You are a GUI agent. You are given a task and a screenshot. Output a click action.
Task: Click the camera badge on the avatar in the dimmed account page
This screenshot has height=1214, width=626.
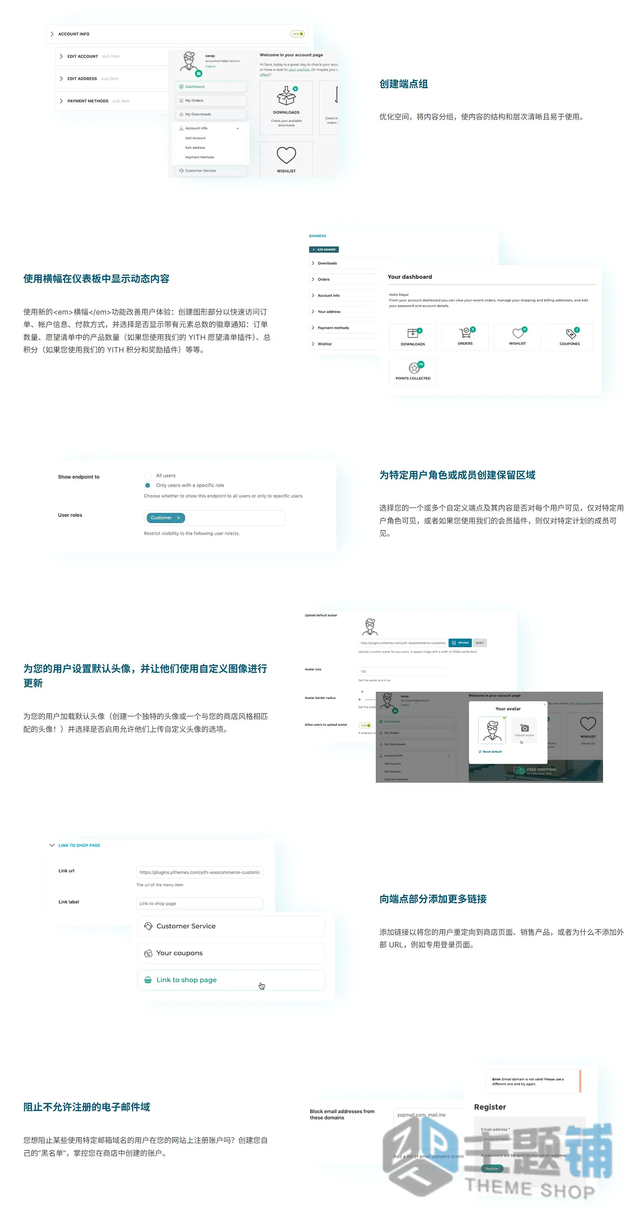(395, 711)
